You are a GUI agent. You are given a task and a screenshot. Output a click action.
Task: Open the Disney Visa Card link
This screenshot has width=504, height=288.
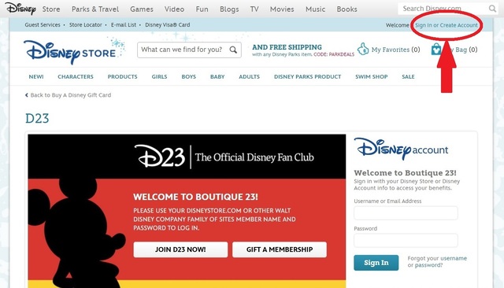(x=168, y=24)
